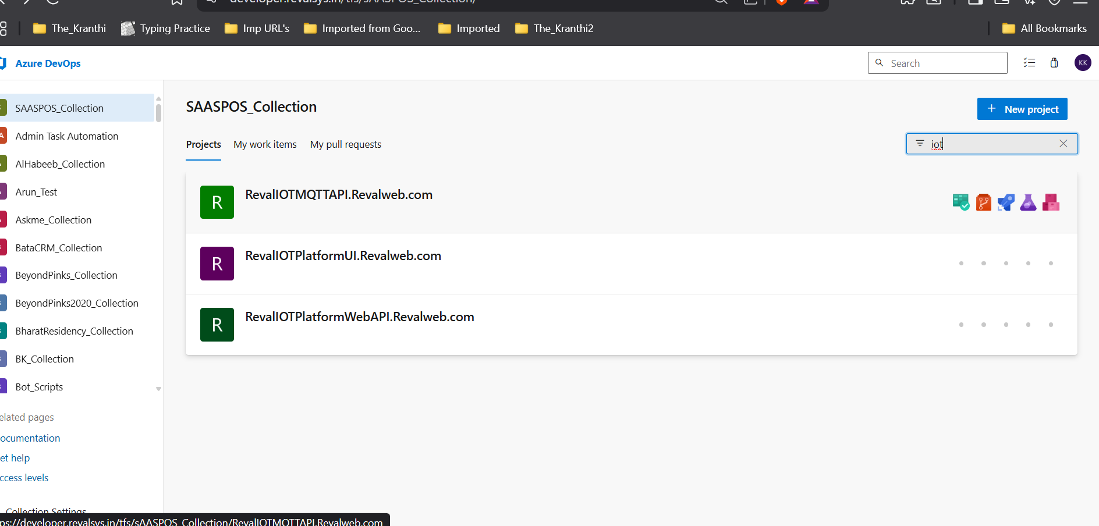
Task: Open RevalIOTPlatformWebAPI.Revalweb.com project
Action: click(359, 317)
